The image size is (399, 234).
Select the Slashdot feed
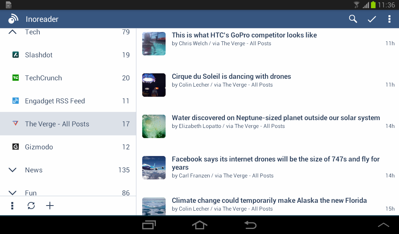(x=39, y=55)
